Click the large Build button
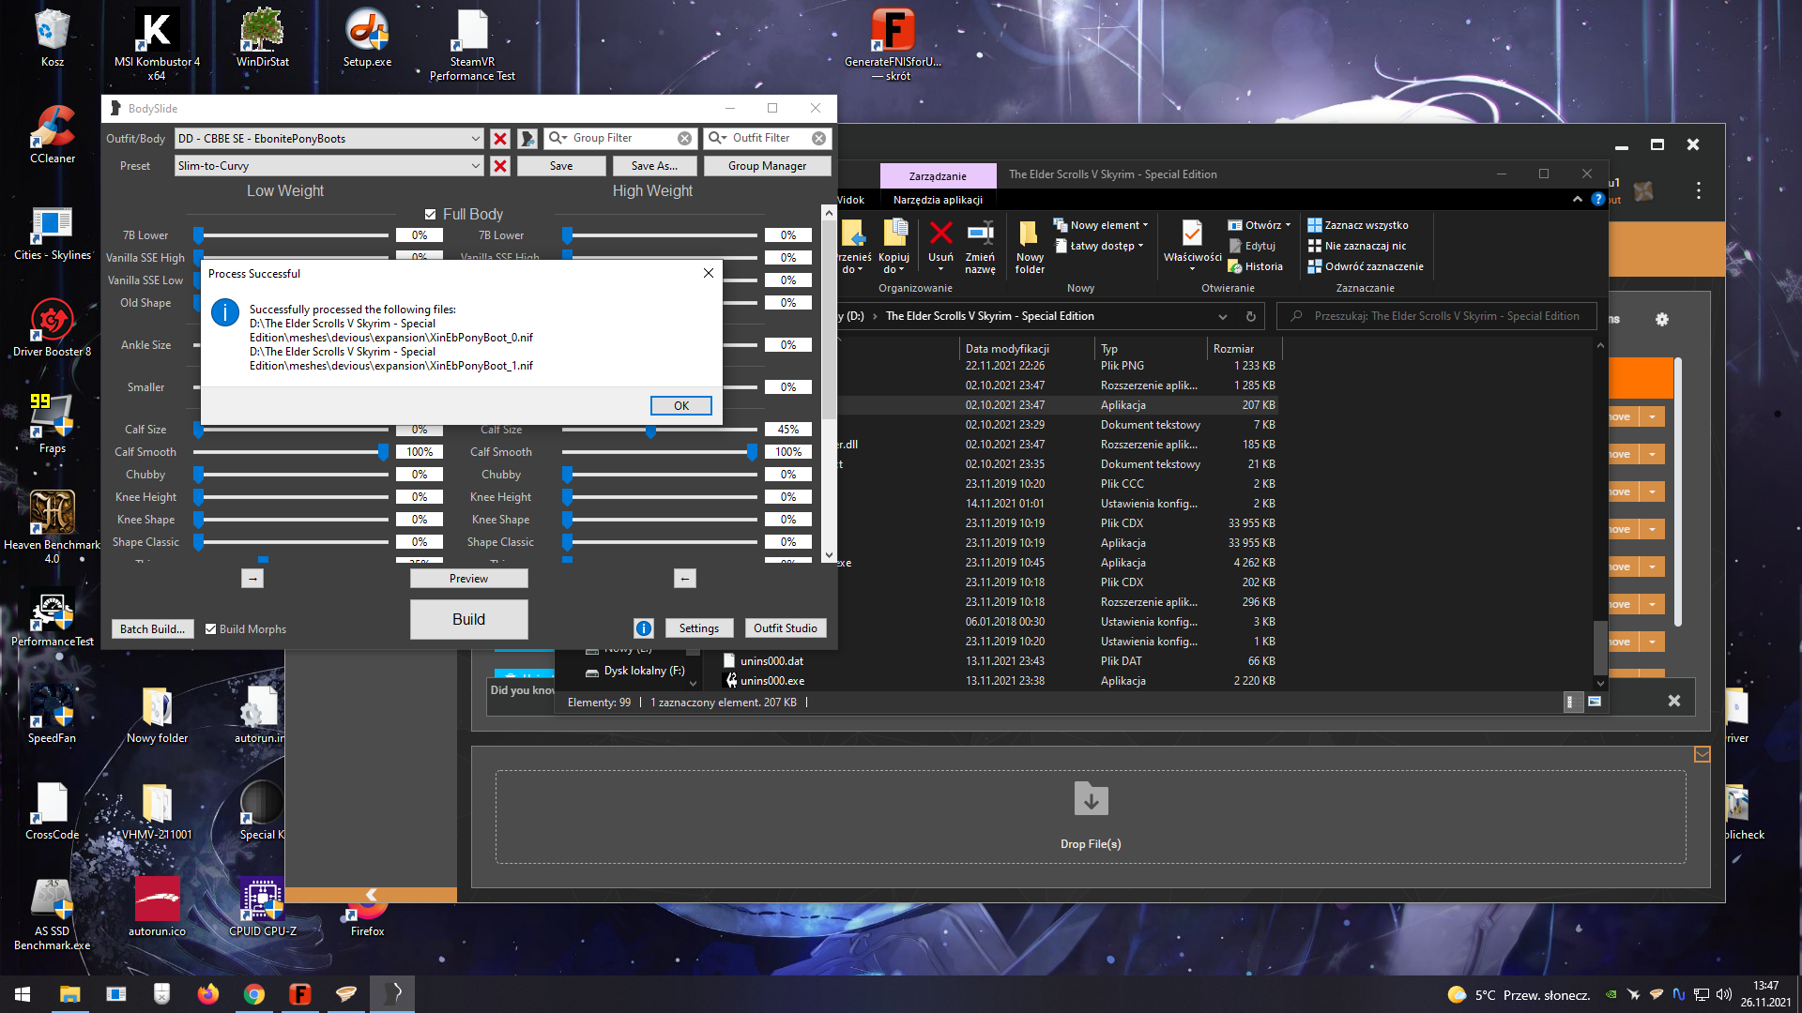This screenshot has height=1013, width=1802. 468,619
